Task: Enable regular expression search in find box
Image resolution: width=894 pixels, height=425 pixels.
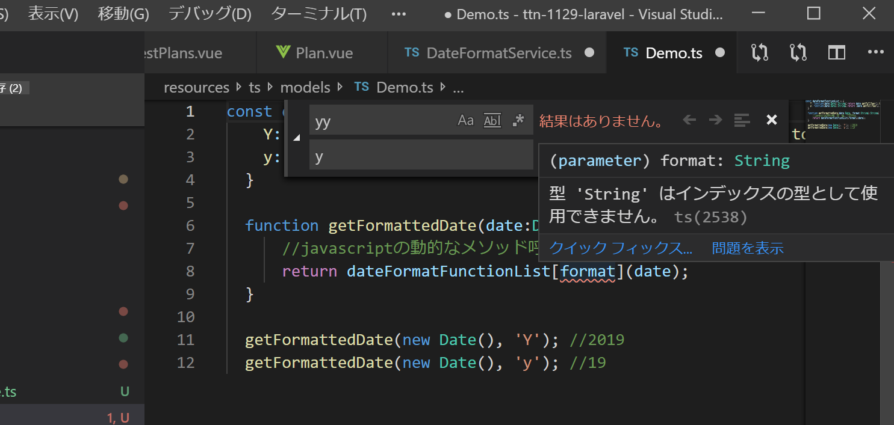Action: point(518,120)
